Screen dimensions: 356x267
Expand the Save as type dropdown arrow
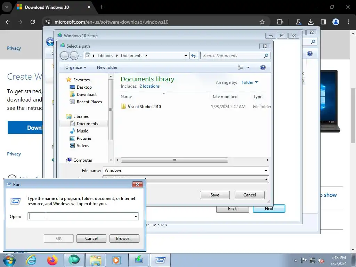(x=266, y=179)
